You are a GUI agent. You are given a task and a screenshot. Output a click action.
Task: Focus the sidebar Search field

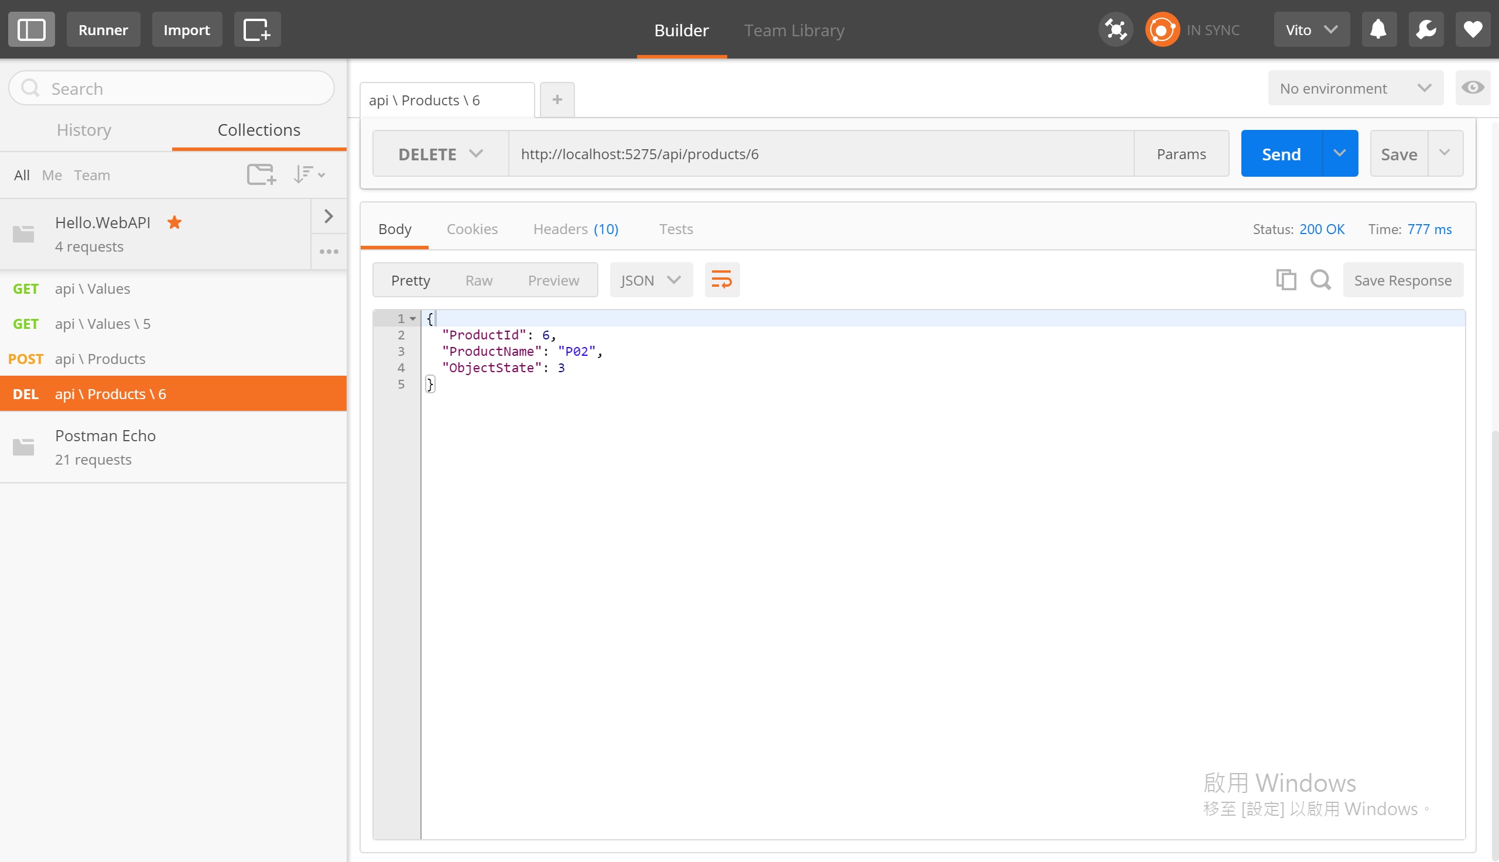pos(172,88)
